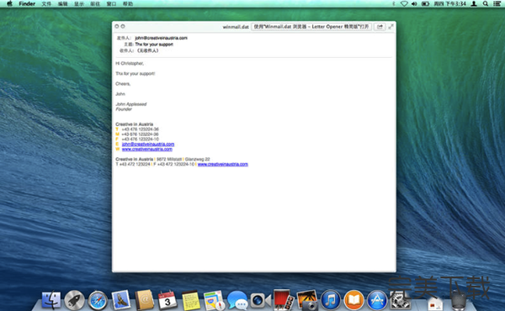Close the winmail.dat preview window
Screen dimensions: 505x311
point(117,26)
